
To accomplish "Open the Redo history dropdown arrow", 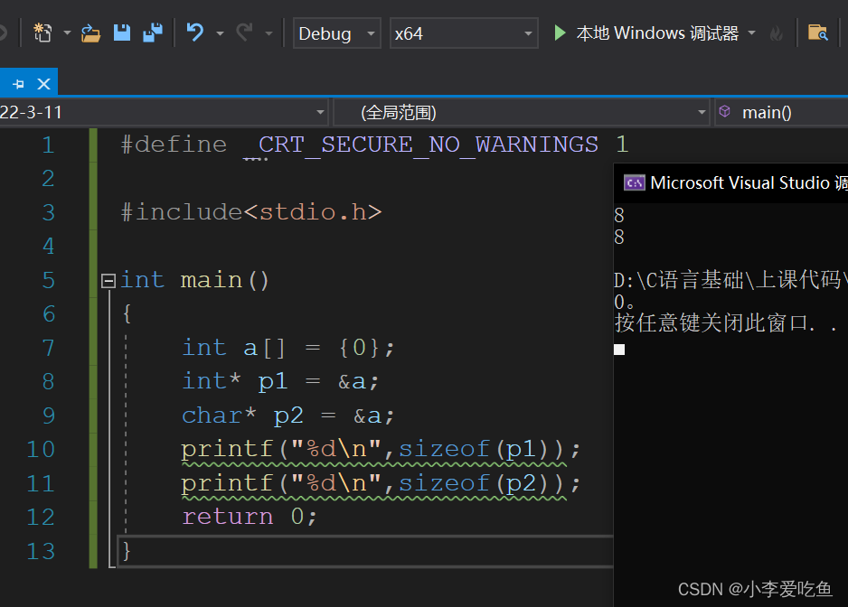I will [269, 33].
